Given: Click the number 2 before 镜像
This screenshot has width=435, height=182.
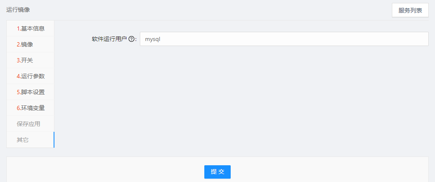Looking at the screenshot, I should point(18,44).
